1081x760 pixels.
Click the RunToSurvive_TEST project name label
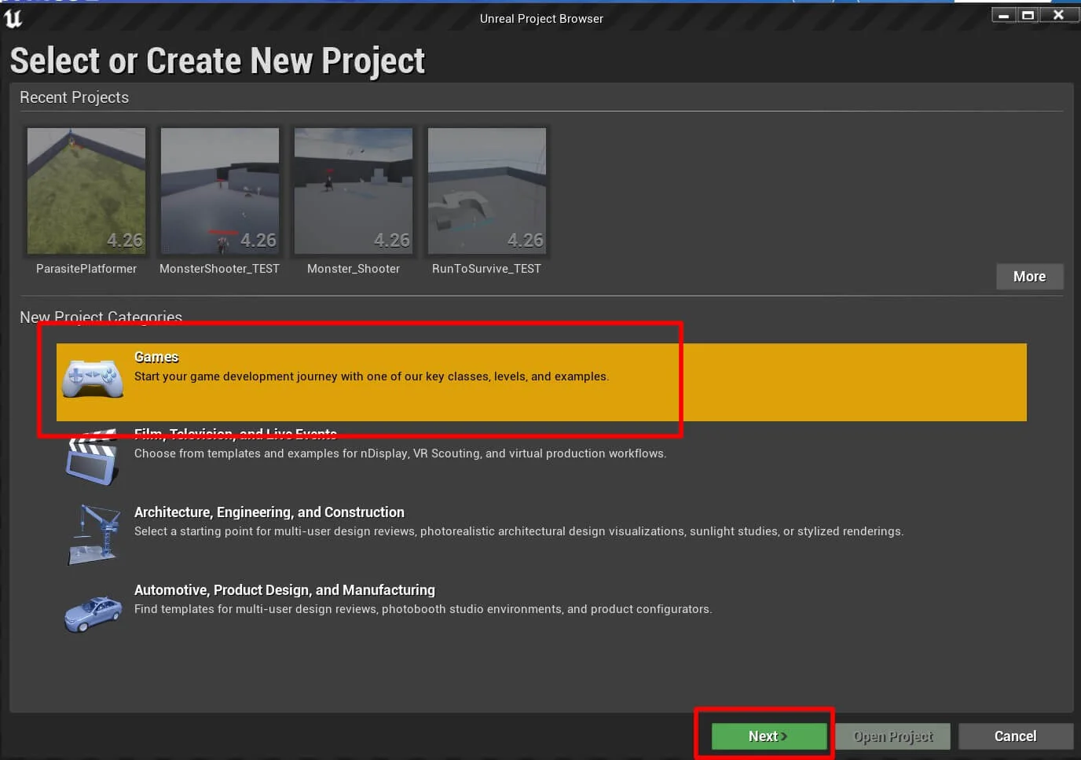487,269
